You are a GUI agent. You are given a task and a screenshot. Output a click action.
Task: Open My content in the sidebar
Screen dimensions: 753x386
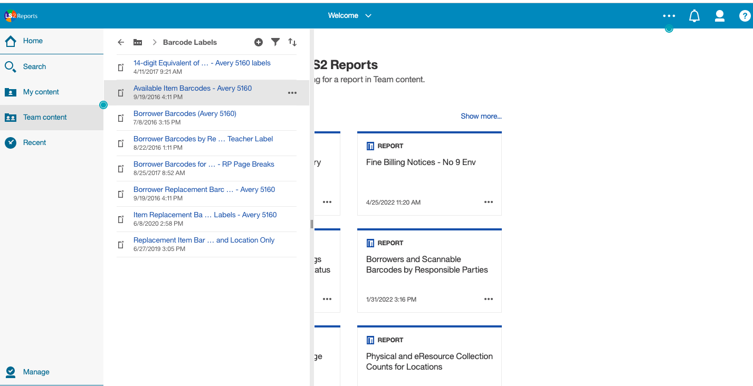52,92
